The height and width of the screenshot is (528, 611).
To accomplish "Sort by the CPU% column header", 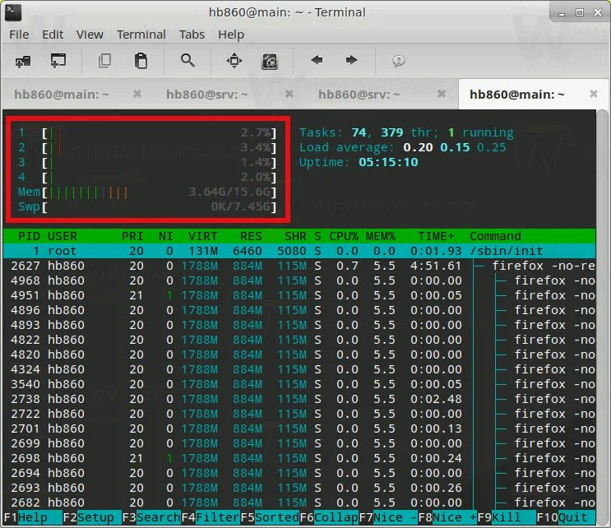I will [x=343, y=236].
